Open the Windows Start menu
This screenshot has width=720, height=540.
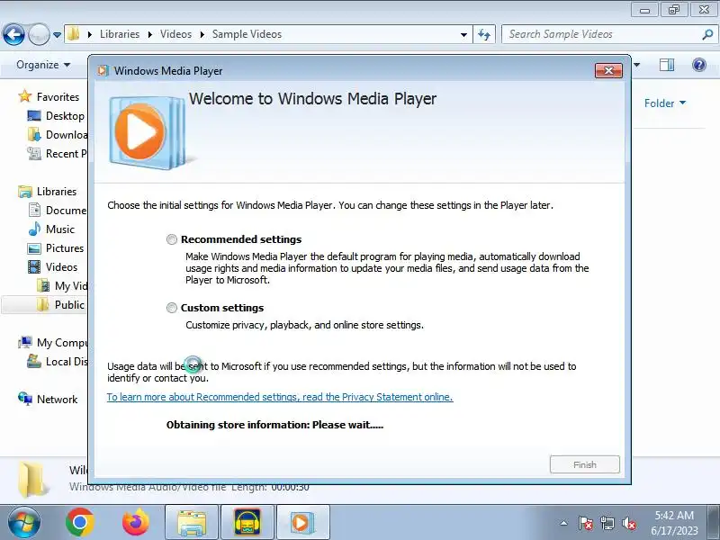click(x=24, y=523)
